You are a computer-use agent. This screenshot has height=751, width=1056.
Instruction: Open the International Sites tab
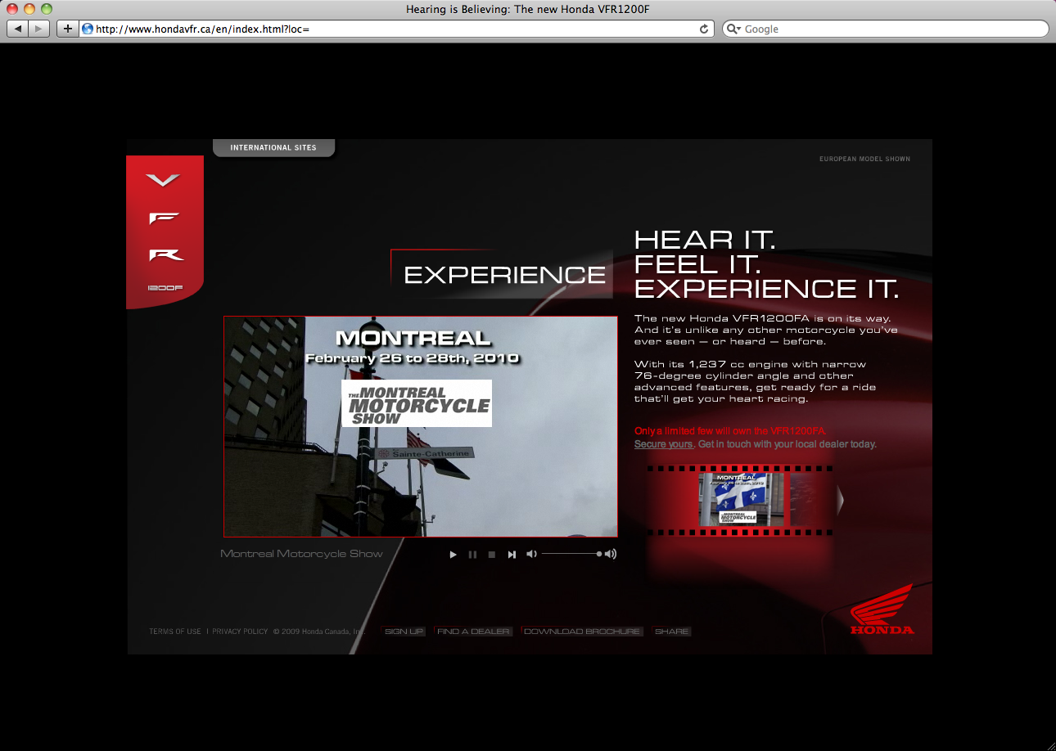[273, 148]
